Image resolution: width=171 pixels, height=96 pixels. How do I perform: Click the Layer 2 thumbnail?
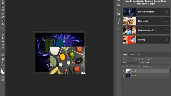(x=128, y=71)
